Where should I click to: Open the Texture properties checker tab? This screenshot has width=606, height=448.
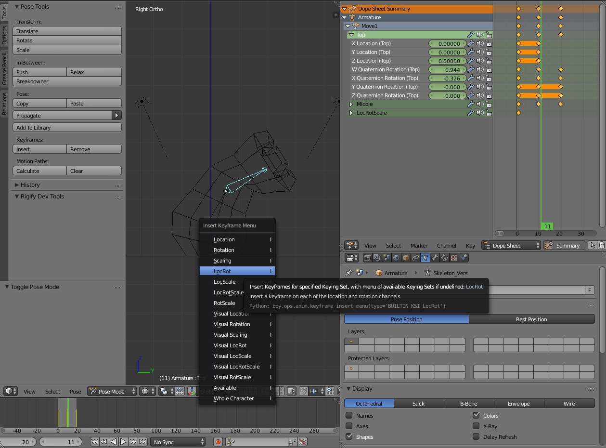click(454, 258)
